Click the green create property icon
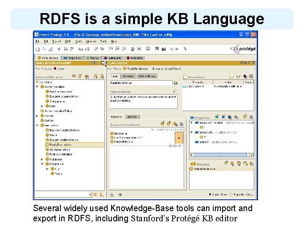 tap(217, 117)
